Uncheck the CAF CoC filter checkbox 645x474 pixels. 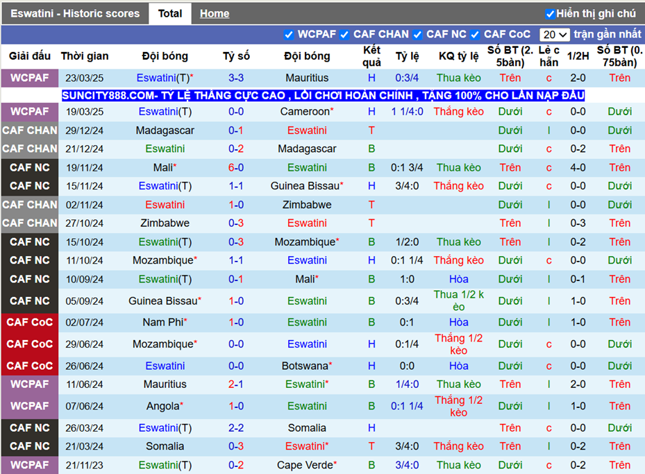coord(475,35)
